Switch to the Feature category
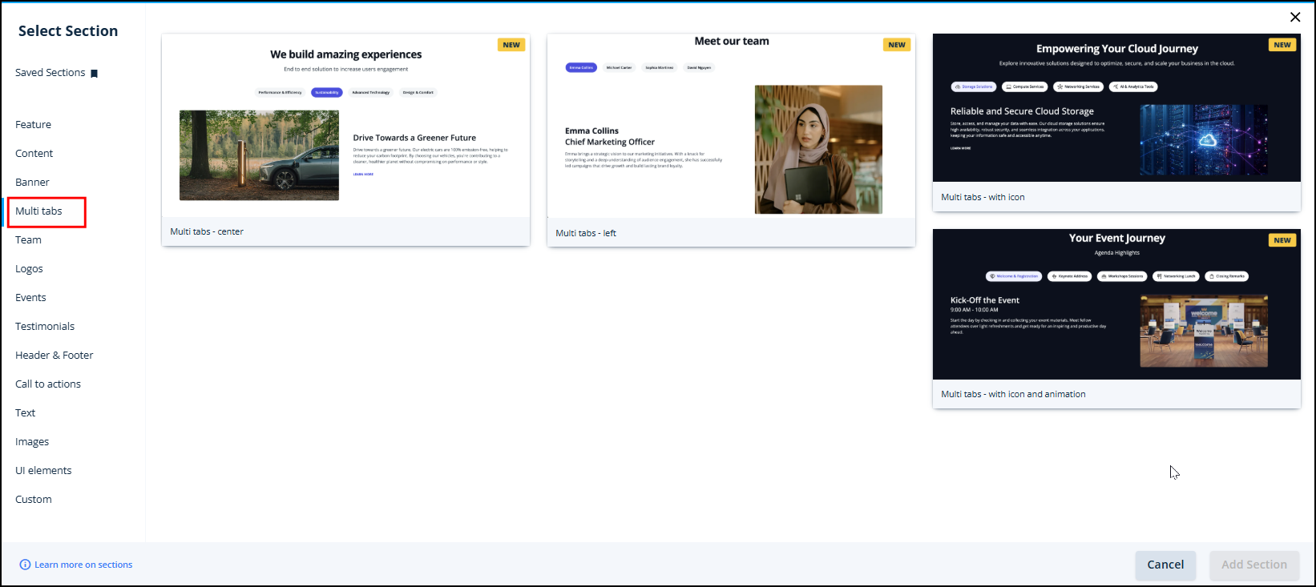Screen dimensions: 1316x587 pos(33,125)
